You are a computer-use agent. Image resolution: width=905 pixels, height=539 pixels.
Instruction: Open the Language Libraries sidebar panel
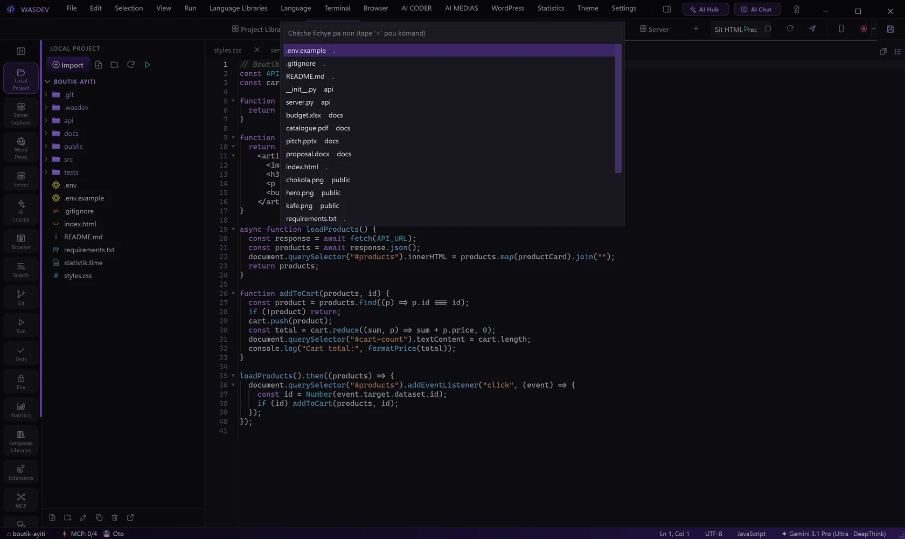pyautogui.click(x=20, y=441)
